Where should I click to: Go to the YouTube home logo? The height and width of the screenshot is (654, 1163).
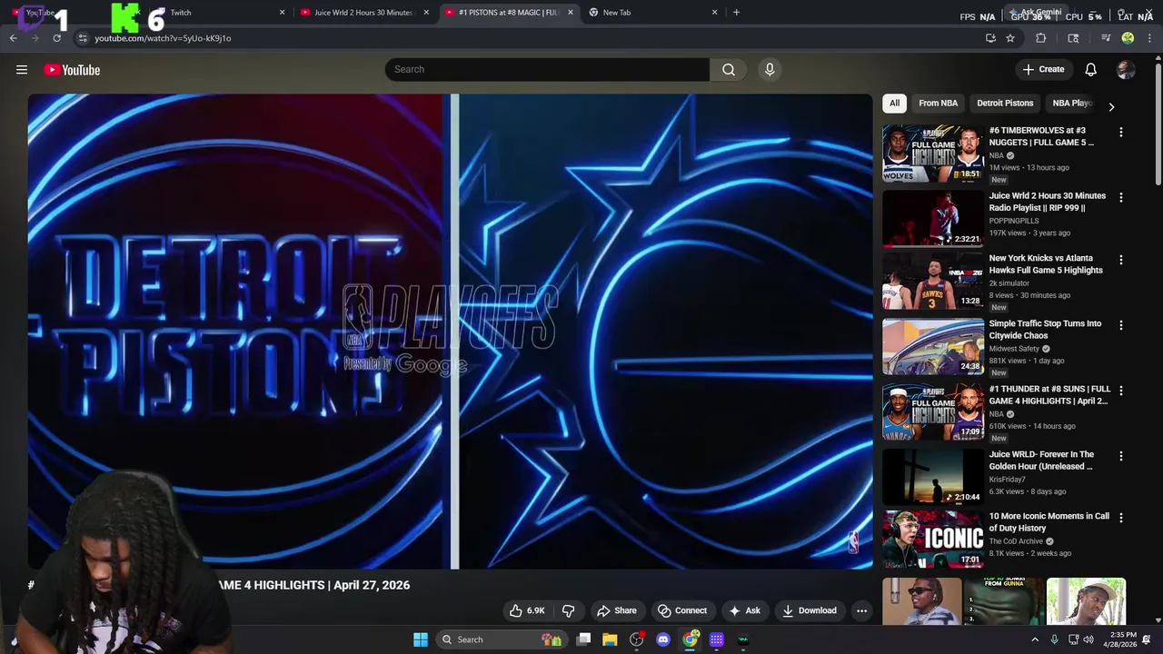[72, 70]
